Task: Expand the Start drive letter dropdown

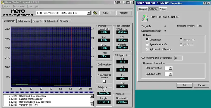Action: point(170,68)
